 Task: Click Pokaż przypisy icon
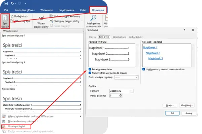click(x=51, y=26)
